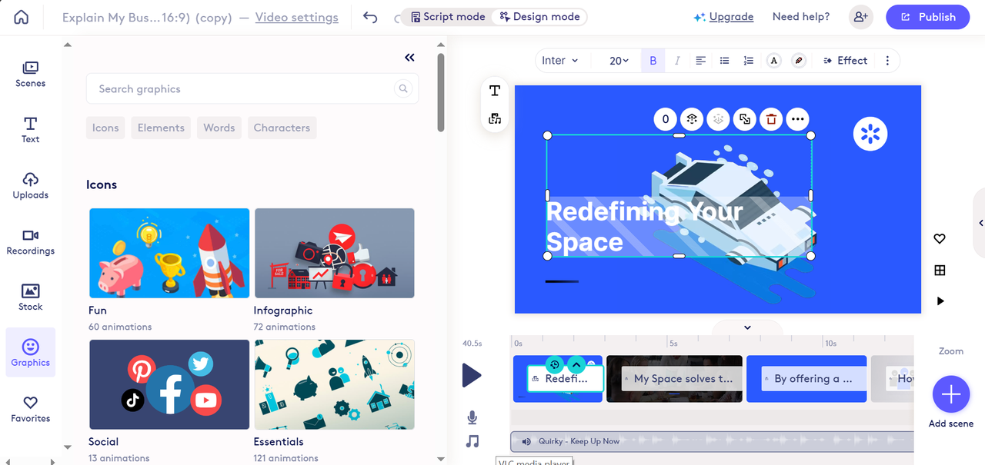Open the Effect menu
985x465 pixels.
844,61
